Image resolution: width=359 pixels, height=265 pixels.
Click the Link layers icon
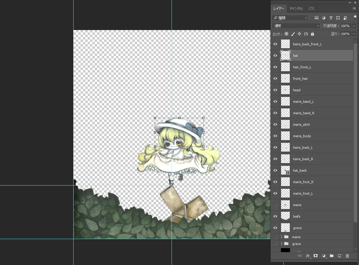[x=300, y=256]
